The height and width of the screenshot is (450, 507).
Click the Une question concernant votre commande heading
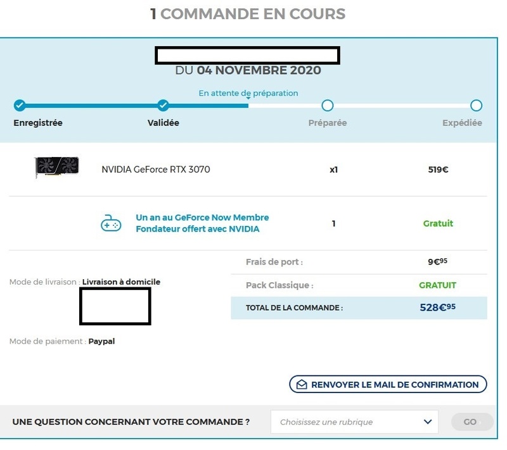(x=131, y=422)
